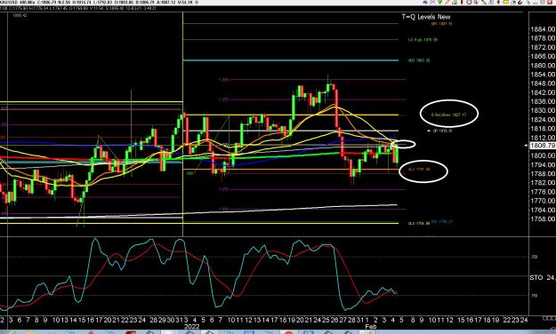The height and width of the screenshot is (334, 556).
Task: Click the Feb month label on time axis
Action: click(x=371, y=327)
